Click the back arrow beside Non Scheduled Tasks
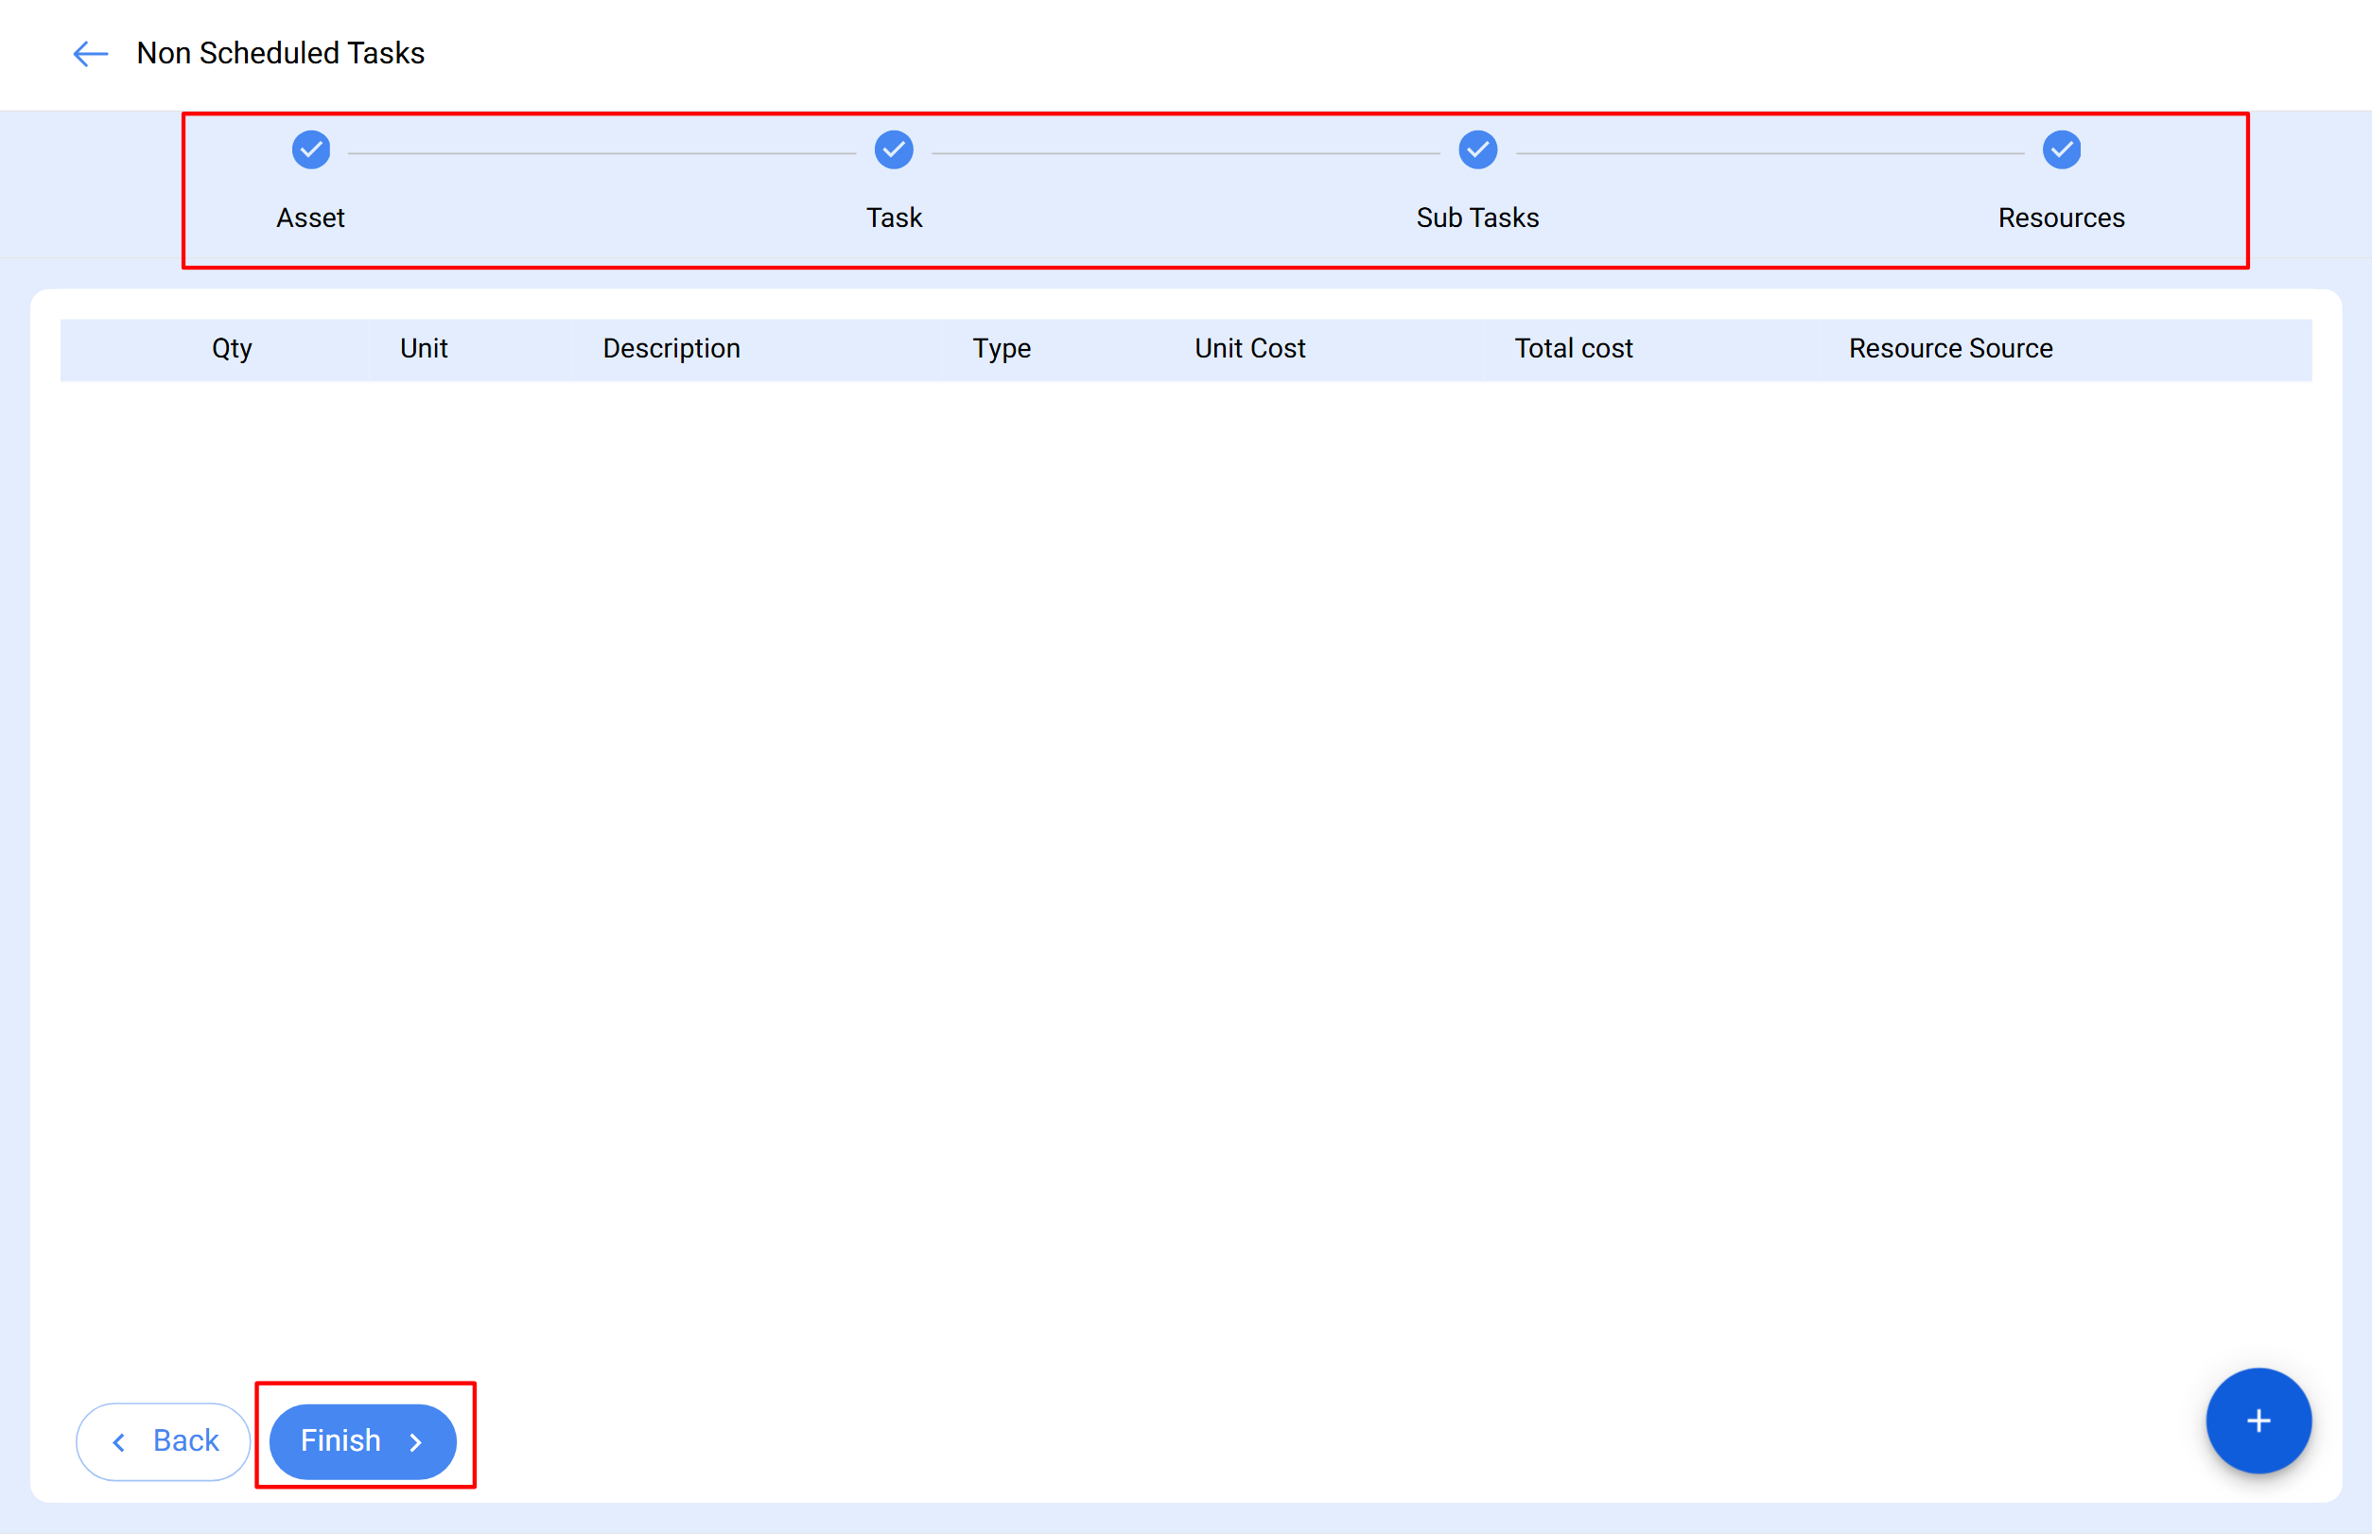This screenshot has width=2372, height=1534. click(91, 54)
